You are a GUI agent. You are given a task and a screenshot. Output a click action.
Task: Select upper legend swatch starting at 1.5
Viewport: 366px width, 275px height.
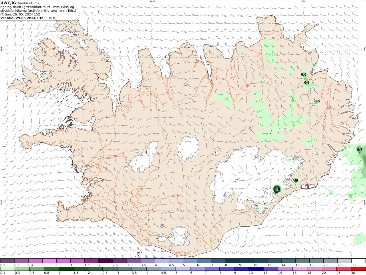point(91,261)
